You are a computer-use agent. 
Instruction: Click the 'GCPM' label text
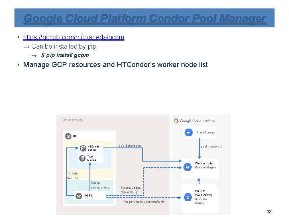coord(89,196)
